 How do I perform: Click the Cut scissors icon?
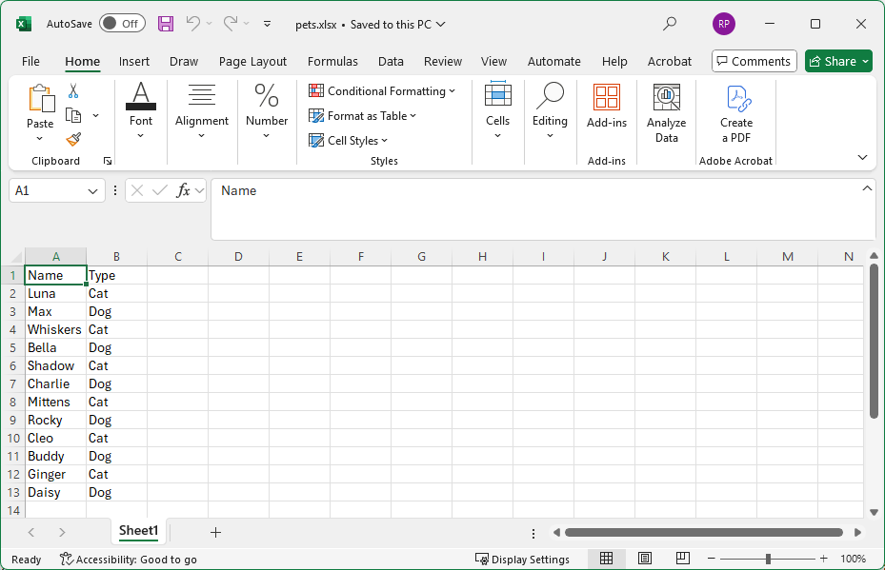[x=73, y=90]
